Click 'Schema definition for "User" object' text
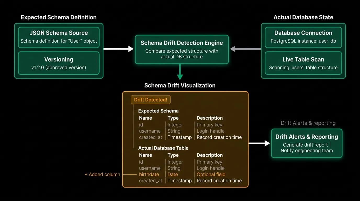 coord(59,41)
